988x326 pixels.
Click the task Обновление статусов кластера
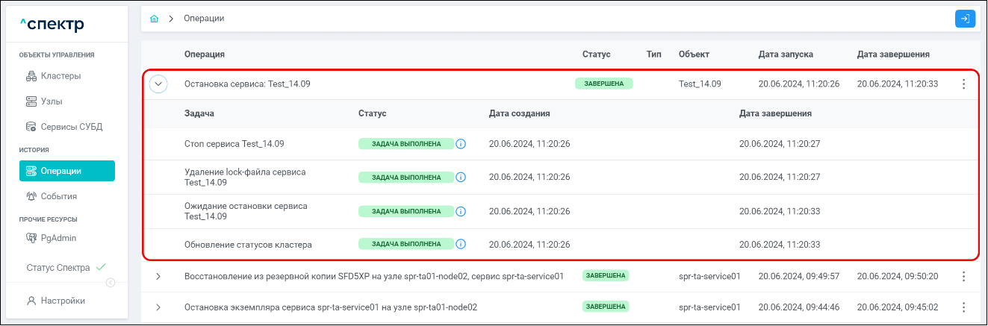(x=248, y=244)
